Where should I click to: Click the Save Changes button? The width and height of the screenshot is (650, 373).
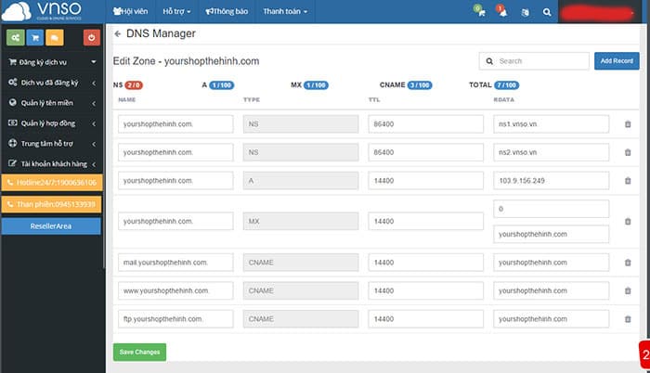pyautogui.click(x=139, y=352)
